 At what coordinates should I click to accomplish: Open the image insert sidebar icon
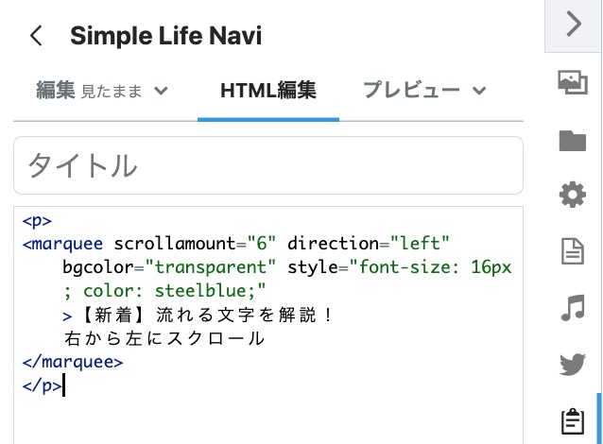pos(573,82)
